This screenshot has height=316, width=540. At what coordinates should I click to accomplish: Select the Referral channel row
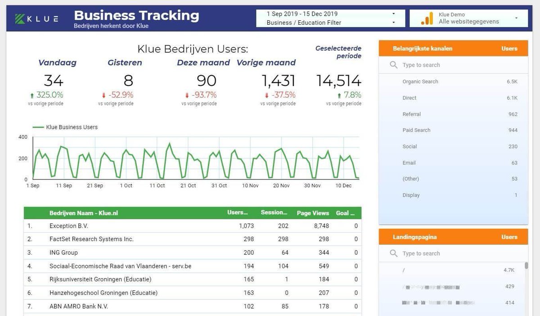point(453,114)
